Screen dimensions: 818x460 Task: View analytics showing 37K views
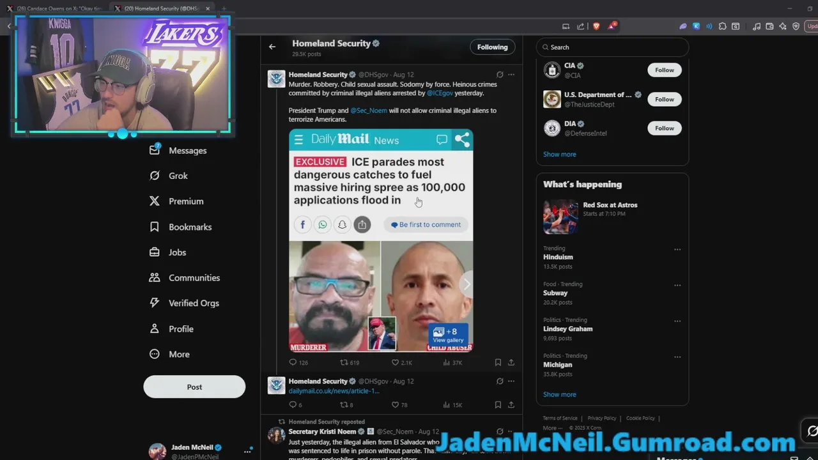(452, 362)
